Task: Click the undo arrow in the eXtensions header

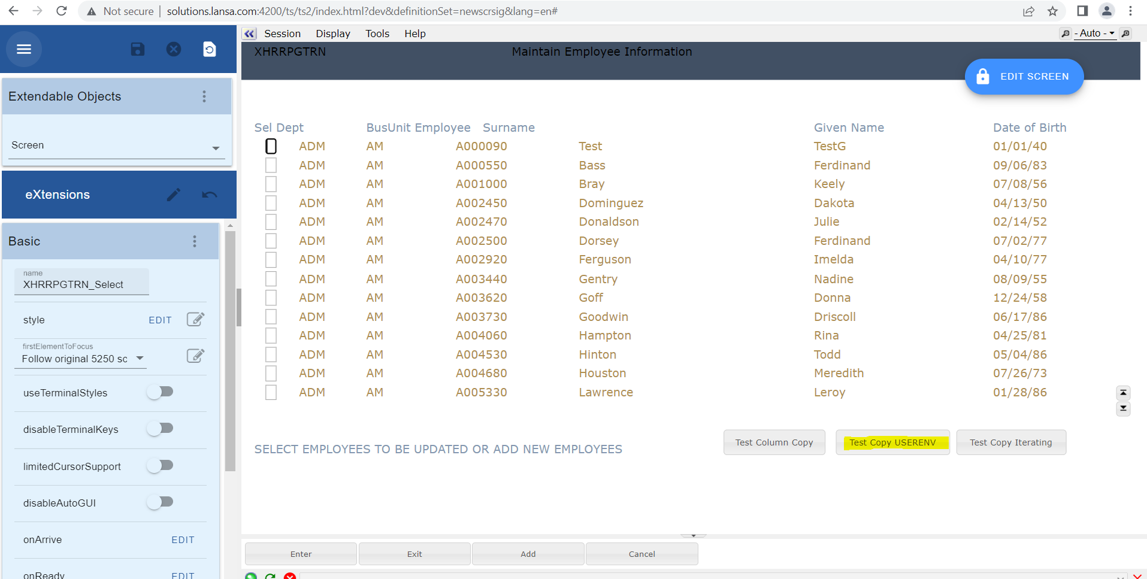Action: [x=208, y=194]
